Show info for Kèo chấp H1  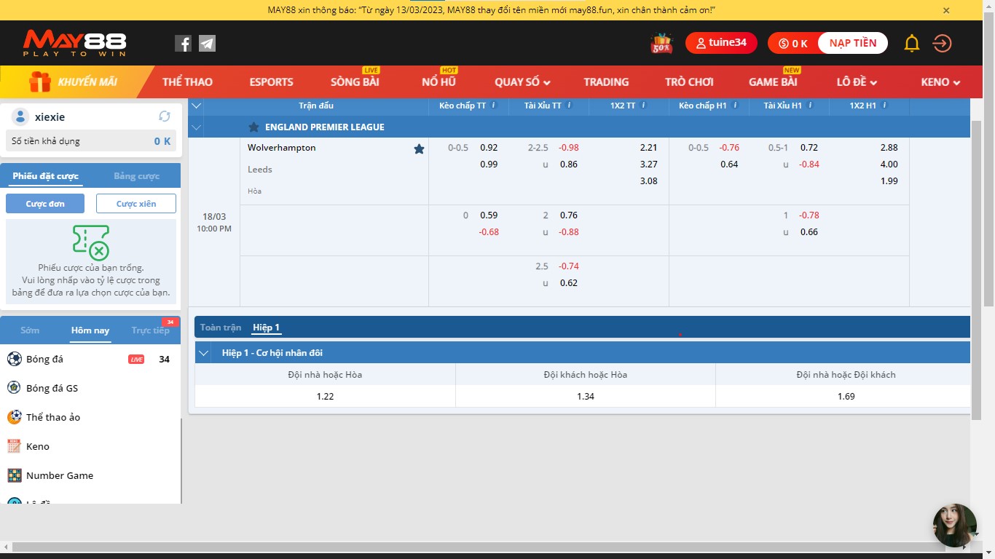tap(734, 106)
